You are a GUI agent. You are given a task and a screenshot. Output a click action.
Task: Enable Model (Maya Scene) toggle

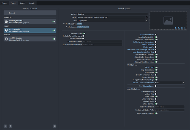(x=156, y=86)
